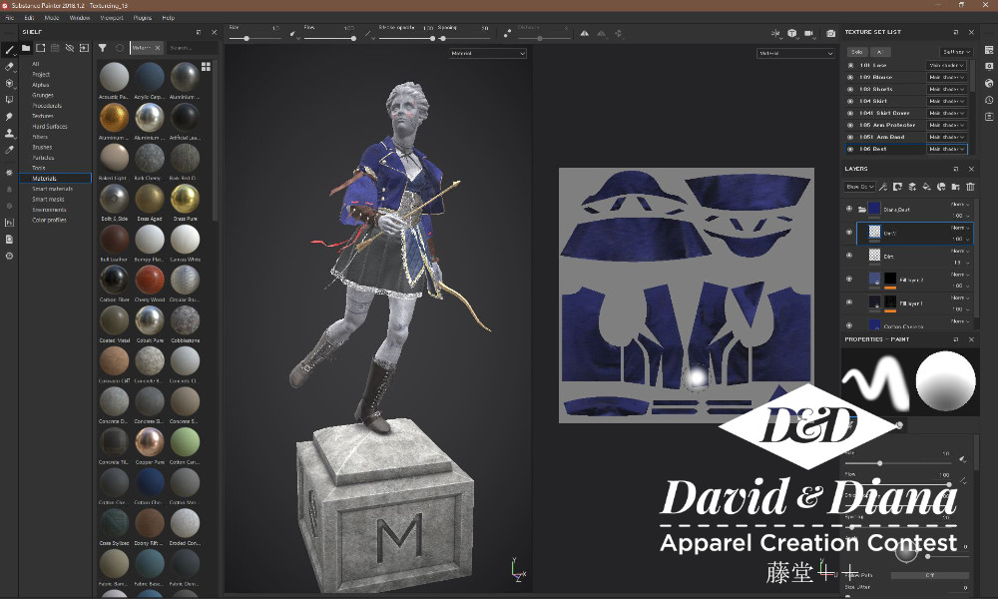
Task: Open the Layers channel dropdown
Action: [x=860, y=187]
